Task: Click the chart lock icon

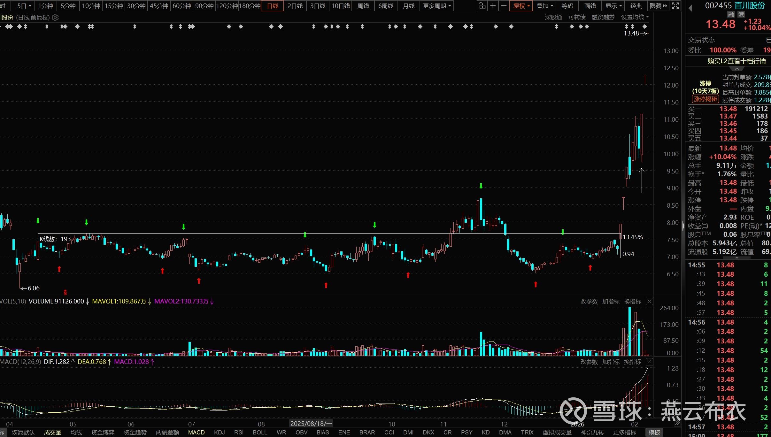Action: click(482, 6)
